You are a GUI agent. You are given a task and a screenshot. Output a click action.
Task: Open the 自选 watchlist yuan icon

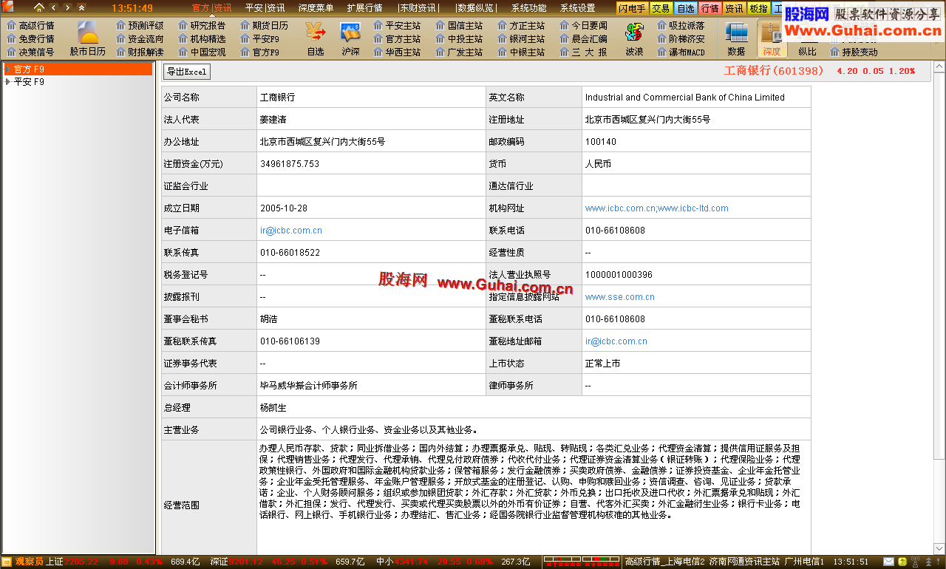pyautogui.click(x=316, y=37)
